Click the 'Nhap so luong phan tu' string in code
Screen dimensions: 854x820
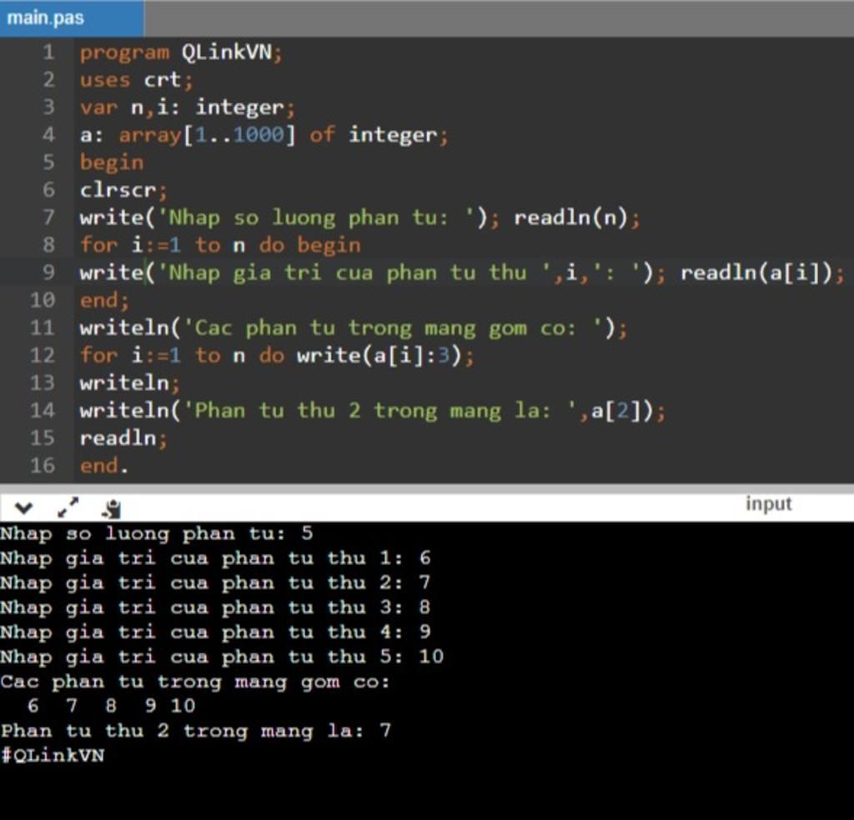(316, 217)
